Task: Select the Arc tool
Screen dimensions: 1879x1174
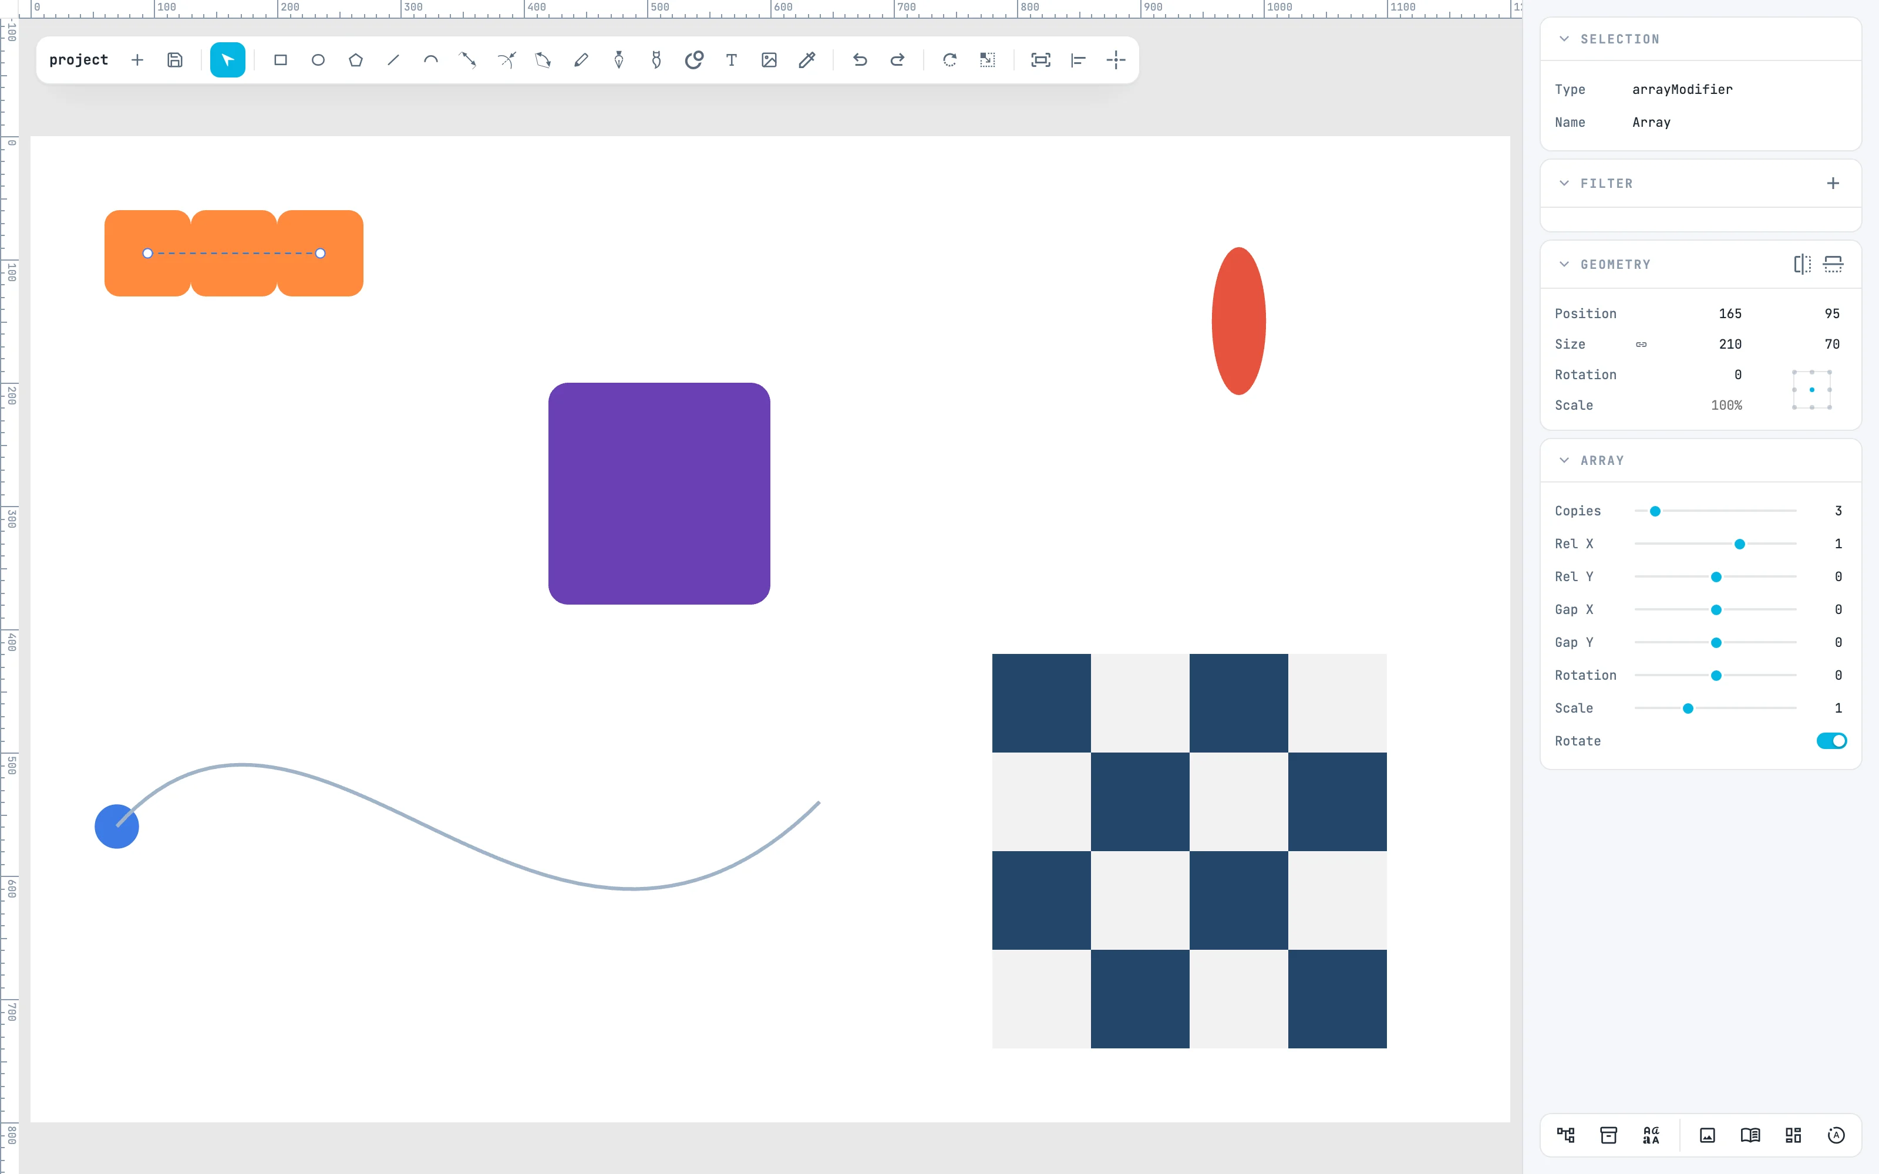Action: pyautogui.click(x=431, y=60)
